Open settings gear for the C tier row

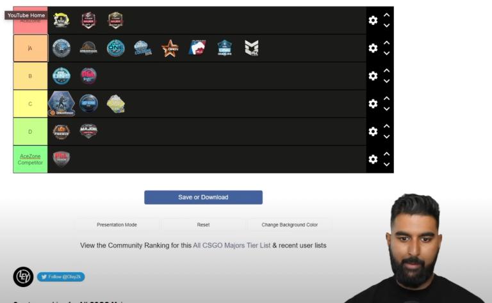pyautogui.click(x=373, y=104)
